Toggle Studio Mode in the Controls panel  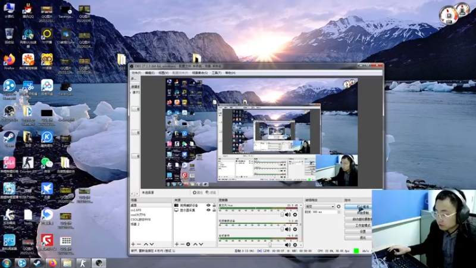pos(358,226)
